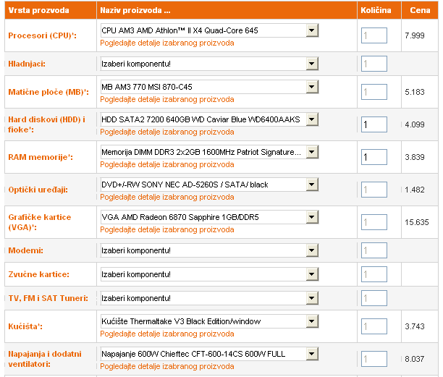The image size is (443, 377).
Task: Open the TV, FM i SAT Tuneri dropdown
Action: coord(209,298)
